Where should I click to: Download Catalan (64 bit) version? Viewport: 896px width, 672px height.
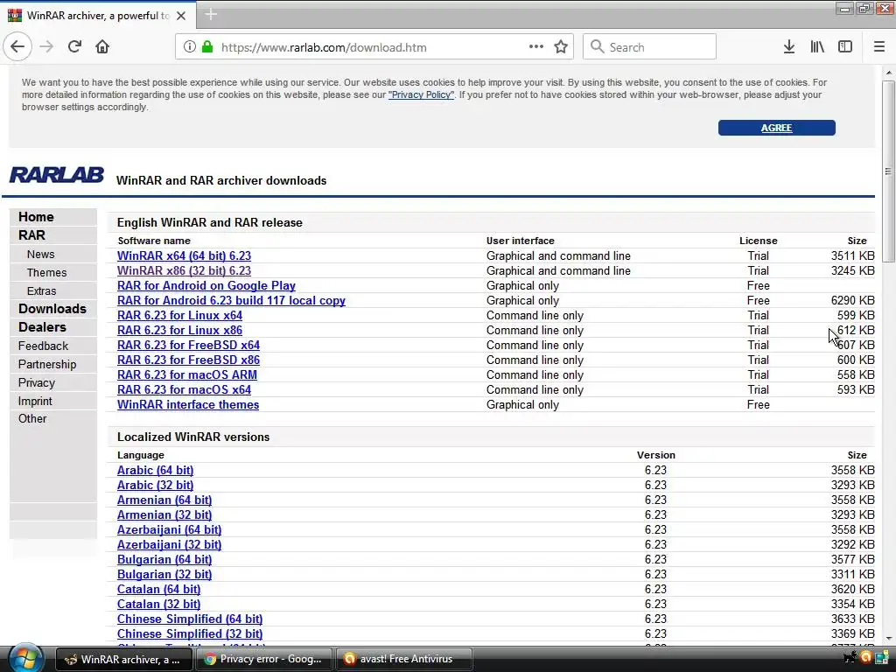tap(159, 589)
